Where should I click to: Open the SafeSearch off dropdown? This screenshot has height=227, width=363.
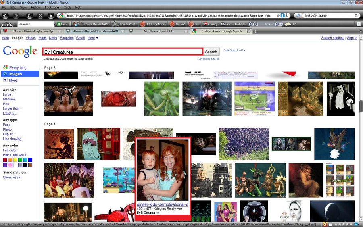click(234, 50)
